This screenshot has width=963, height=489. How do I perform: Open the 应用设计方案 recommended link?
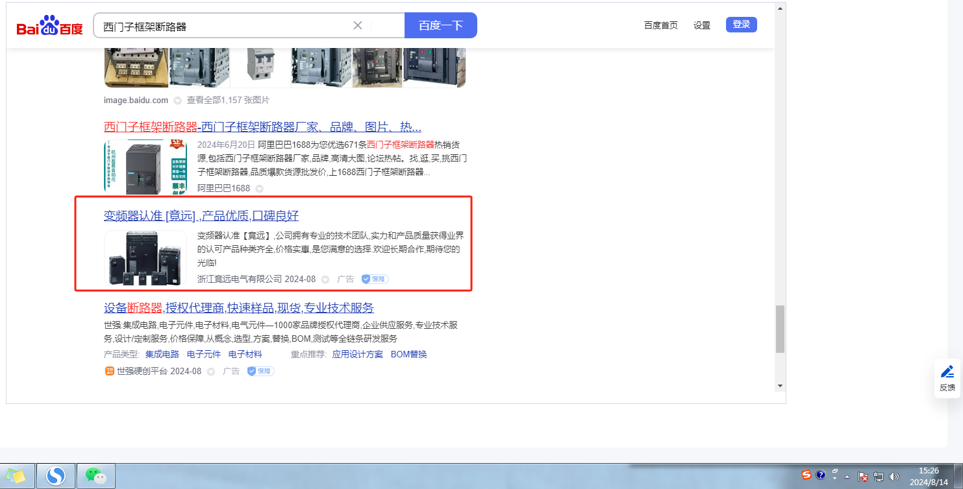[358, 354]
